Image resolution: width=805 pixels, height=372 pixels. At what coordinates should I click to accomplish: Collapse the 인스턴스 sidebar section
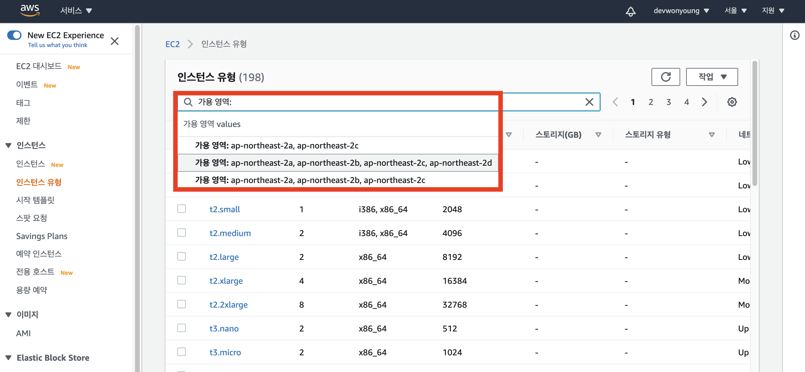tap(9, 145)
